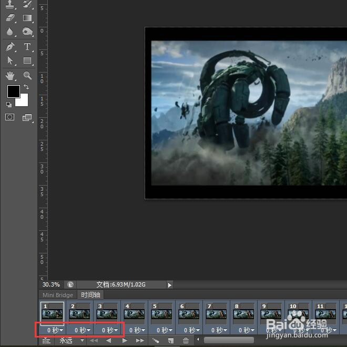
Task: Open frame 2 delay dropdown 0 秒
Action: click(83, 330)
